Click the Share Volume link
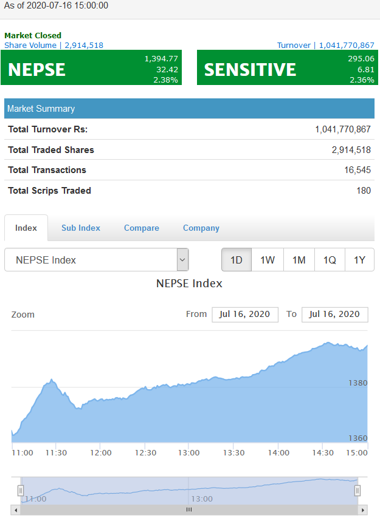The height and width of the screenshot is (521, 380). click(x=54, y=45)
